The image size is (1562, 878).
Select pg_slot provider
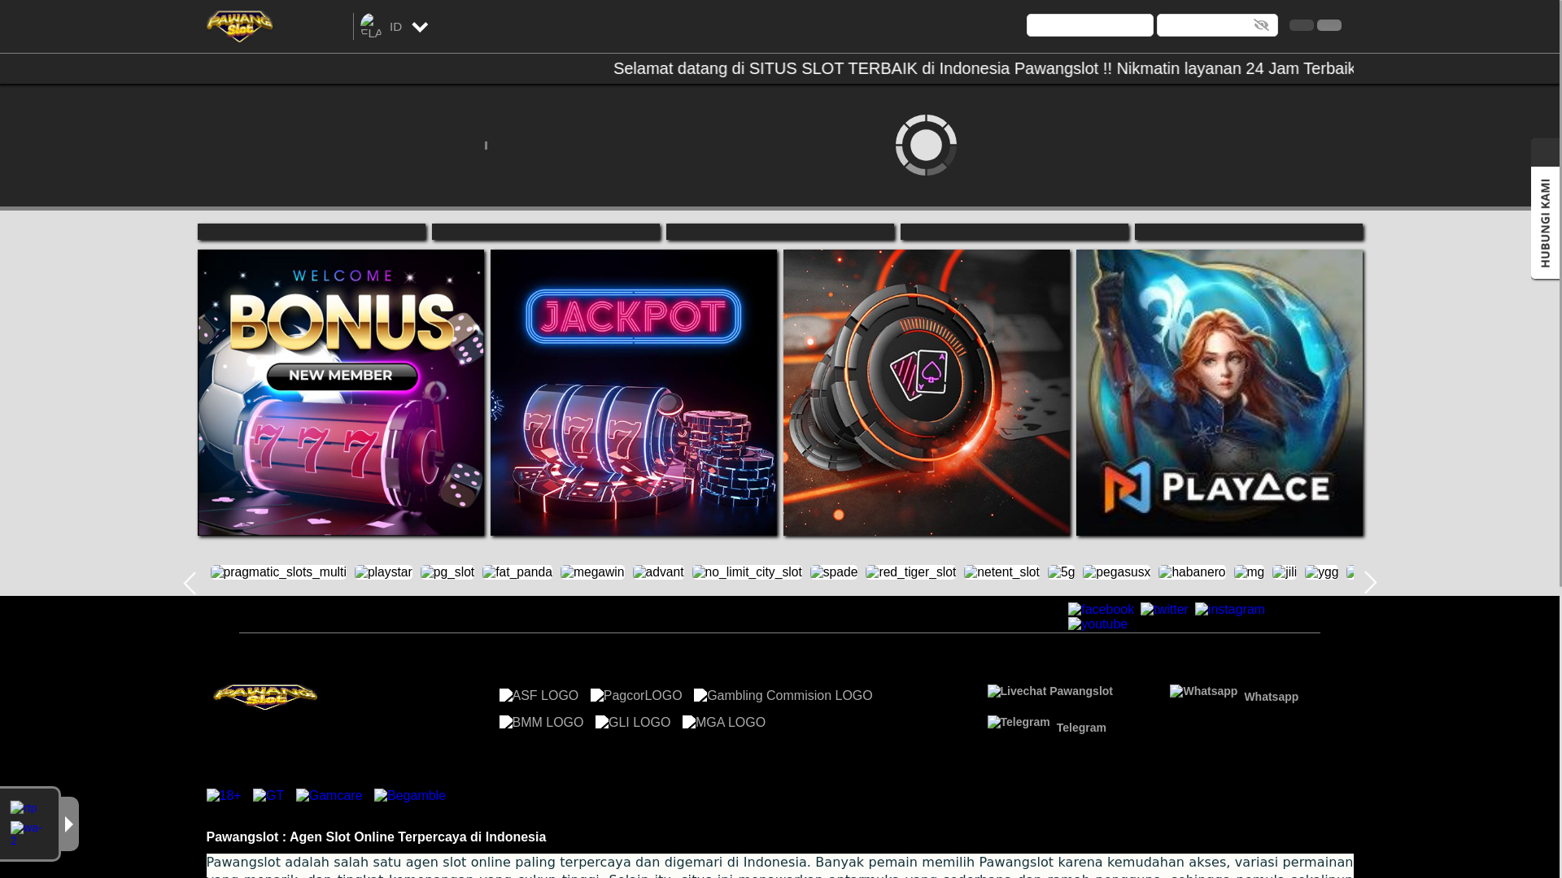point(447,572)
